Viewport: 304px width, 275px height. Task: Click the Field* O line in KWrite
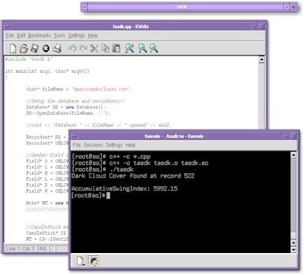coord(47,161)
